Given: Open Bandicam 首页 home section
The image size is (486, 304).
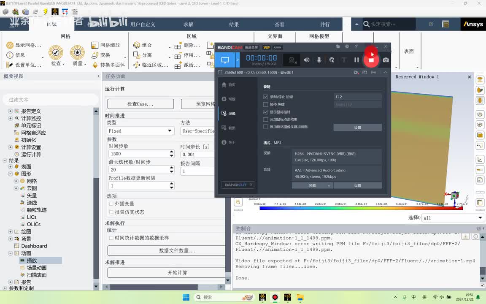Looking at the screenshot, I should pyautogui.click(x=229, y=85).
